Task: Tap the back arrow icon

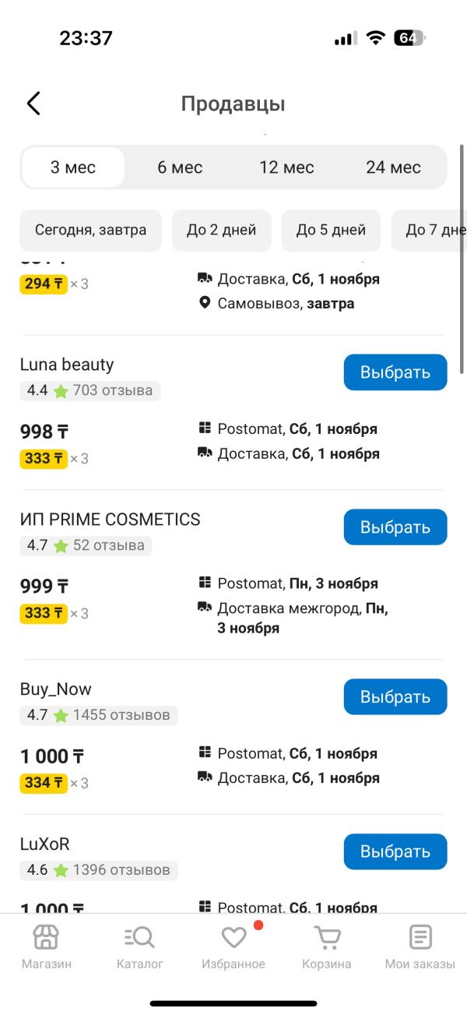Action: click(x=33, y=104)
